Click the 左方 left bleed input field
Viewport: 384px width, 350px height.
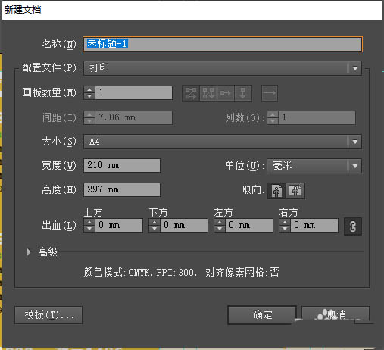pyautogui.click(x=249, y=226)
